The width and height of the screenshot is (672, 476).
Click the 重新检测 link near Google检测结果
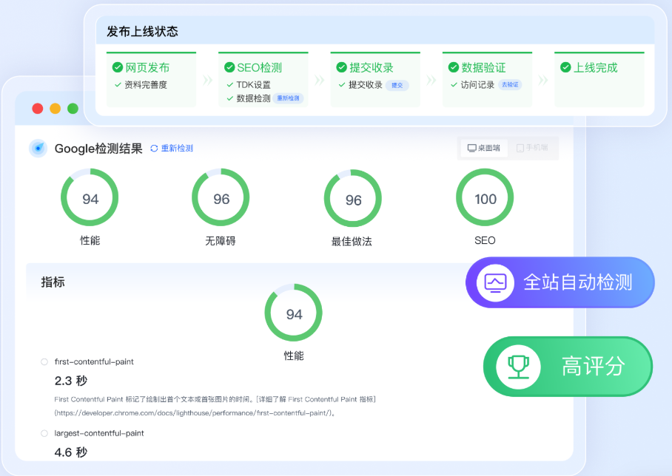coord(177,149)
